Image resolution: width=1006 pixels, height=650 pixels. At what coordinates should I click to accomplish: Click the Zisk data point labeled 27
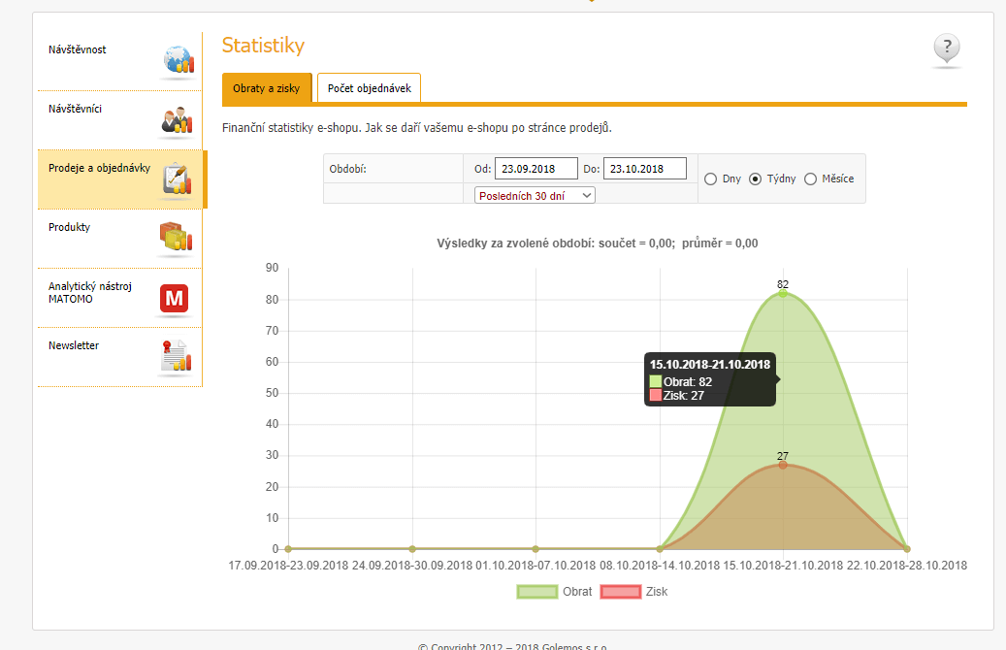[x=783, y=465]
